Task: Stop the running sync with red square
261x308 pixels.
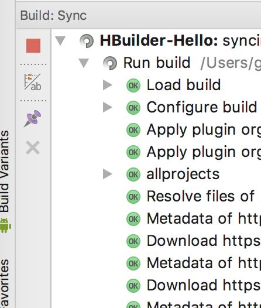Action: [33, 46]
